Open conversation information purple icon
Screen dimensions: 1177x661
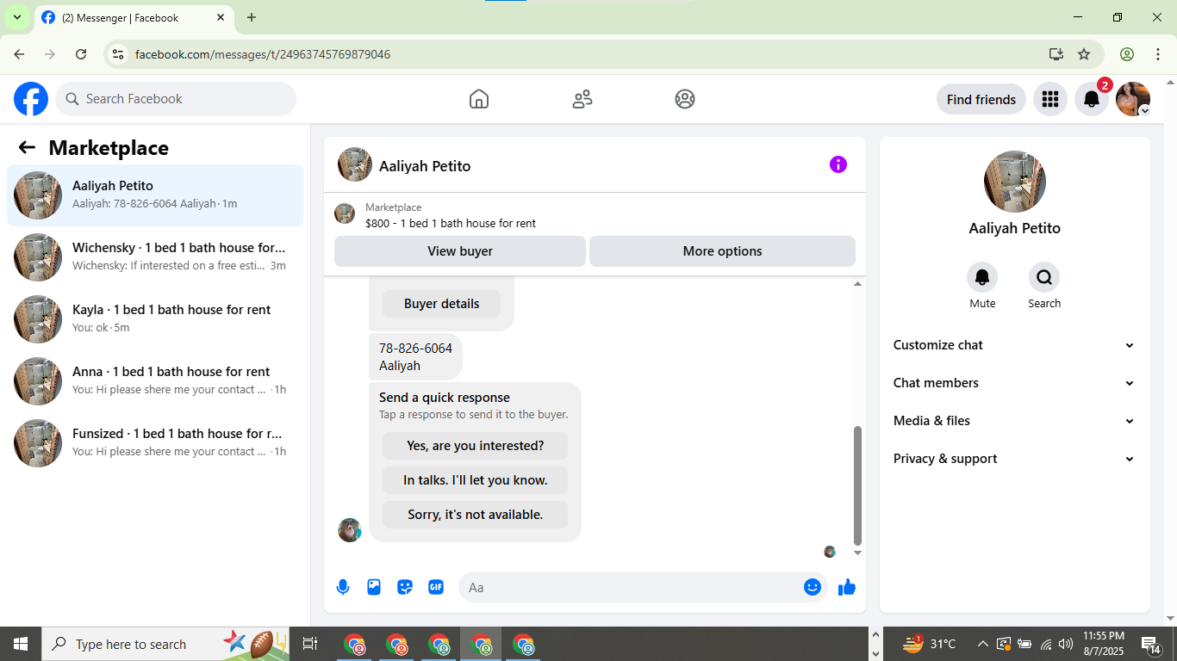[x=838, y=164]
